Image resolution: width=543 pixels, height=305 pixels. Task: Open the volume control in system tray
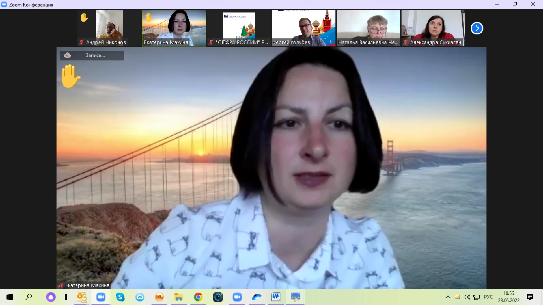click(x=467, y=297)
